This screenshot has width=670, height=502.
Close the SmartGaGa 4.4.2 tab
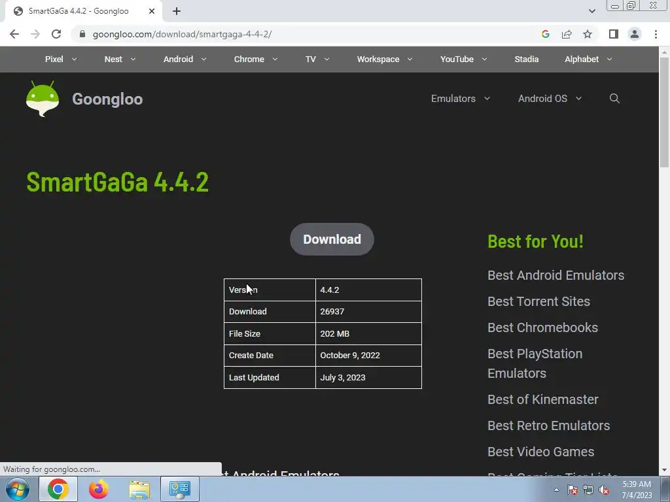tap(152, 11)
